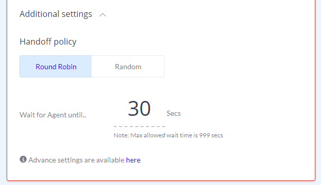Click the dashed underline below 30

click(x=139, y=127)
